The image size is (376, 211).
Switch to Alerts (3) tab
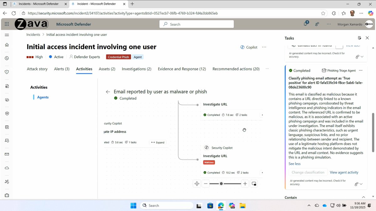[x=62, y=69]
